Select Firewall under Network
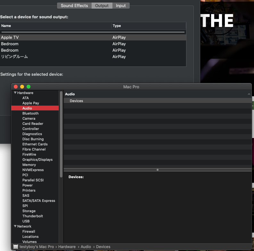The height and width of the screenshot is (251, 254). [x=29, y=231]
